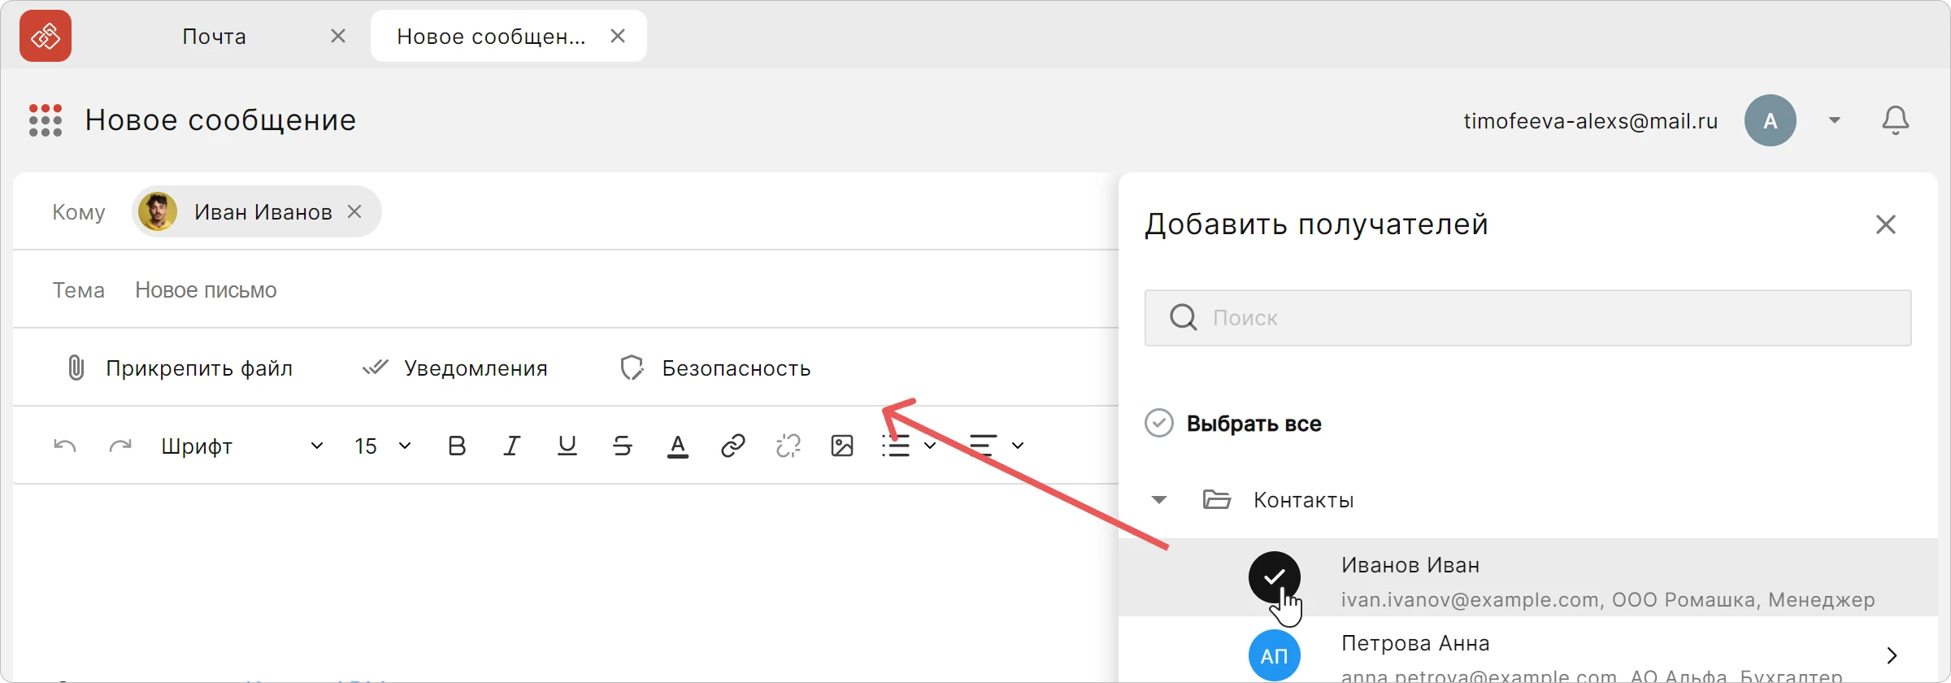Open the notifications bell
The height and width of the screenshot is (683, 1951).
click(x=1896, y=120)
